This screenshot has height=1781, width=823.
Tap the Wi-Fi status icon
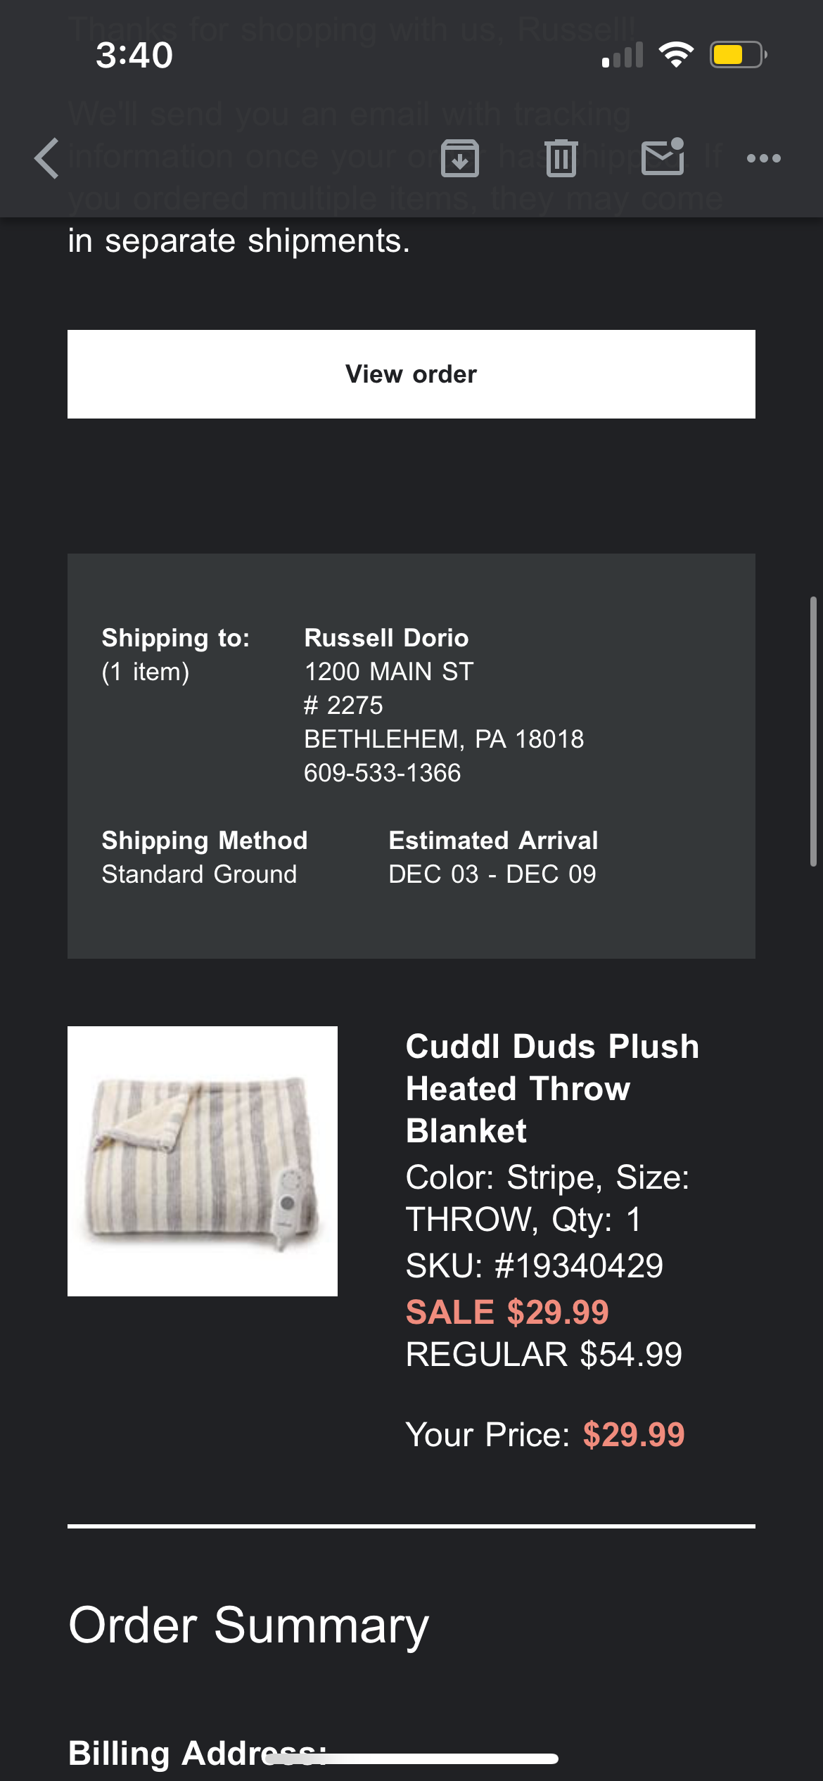[x=676, y=55]
